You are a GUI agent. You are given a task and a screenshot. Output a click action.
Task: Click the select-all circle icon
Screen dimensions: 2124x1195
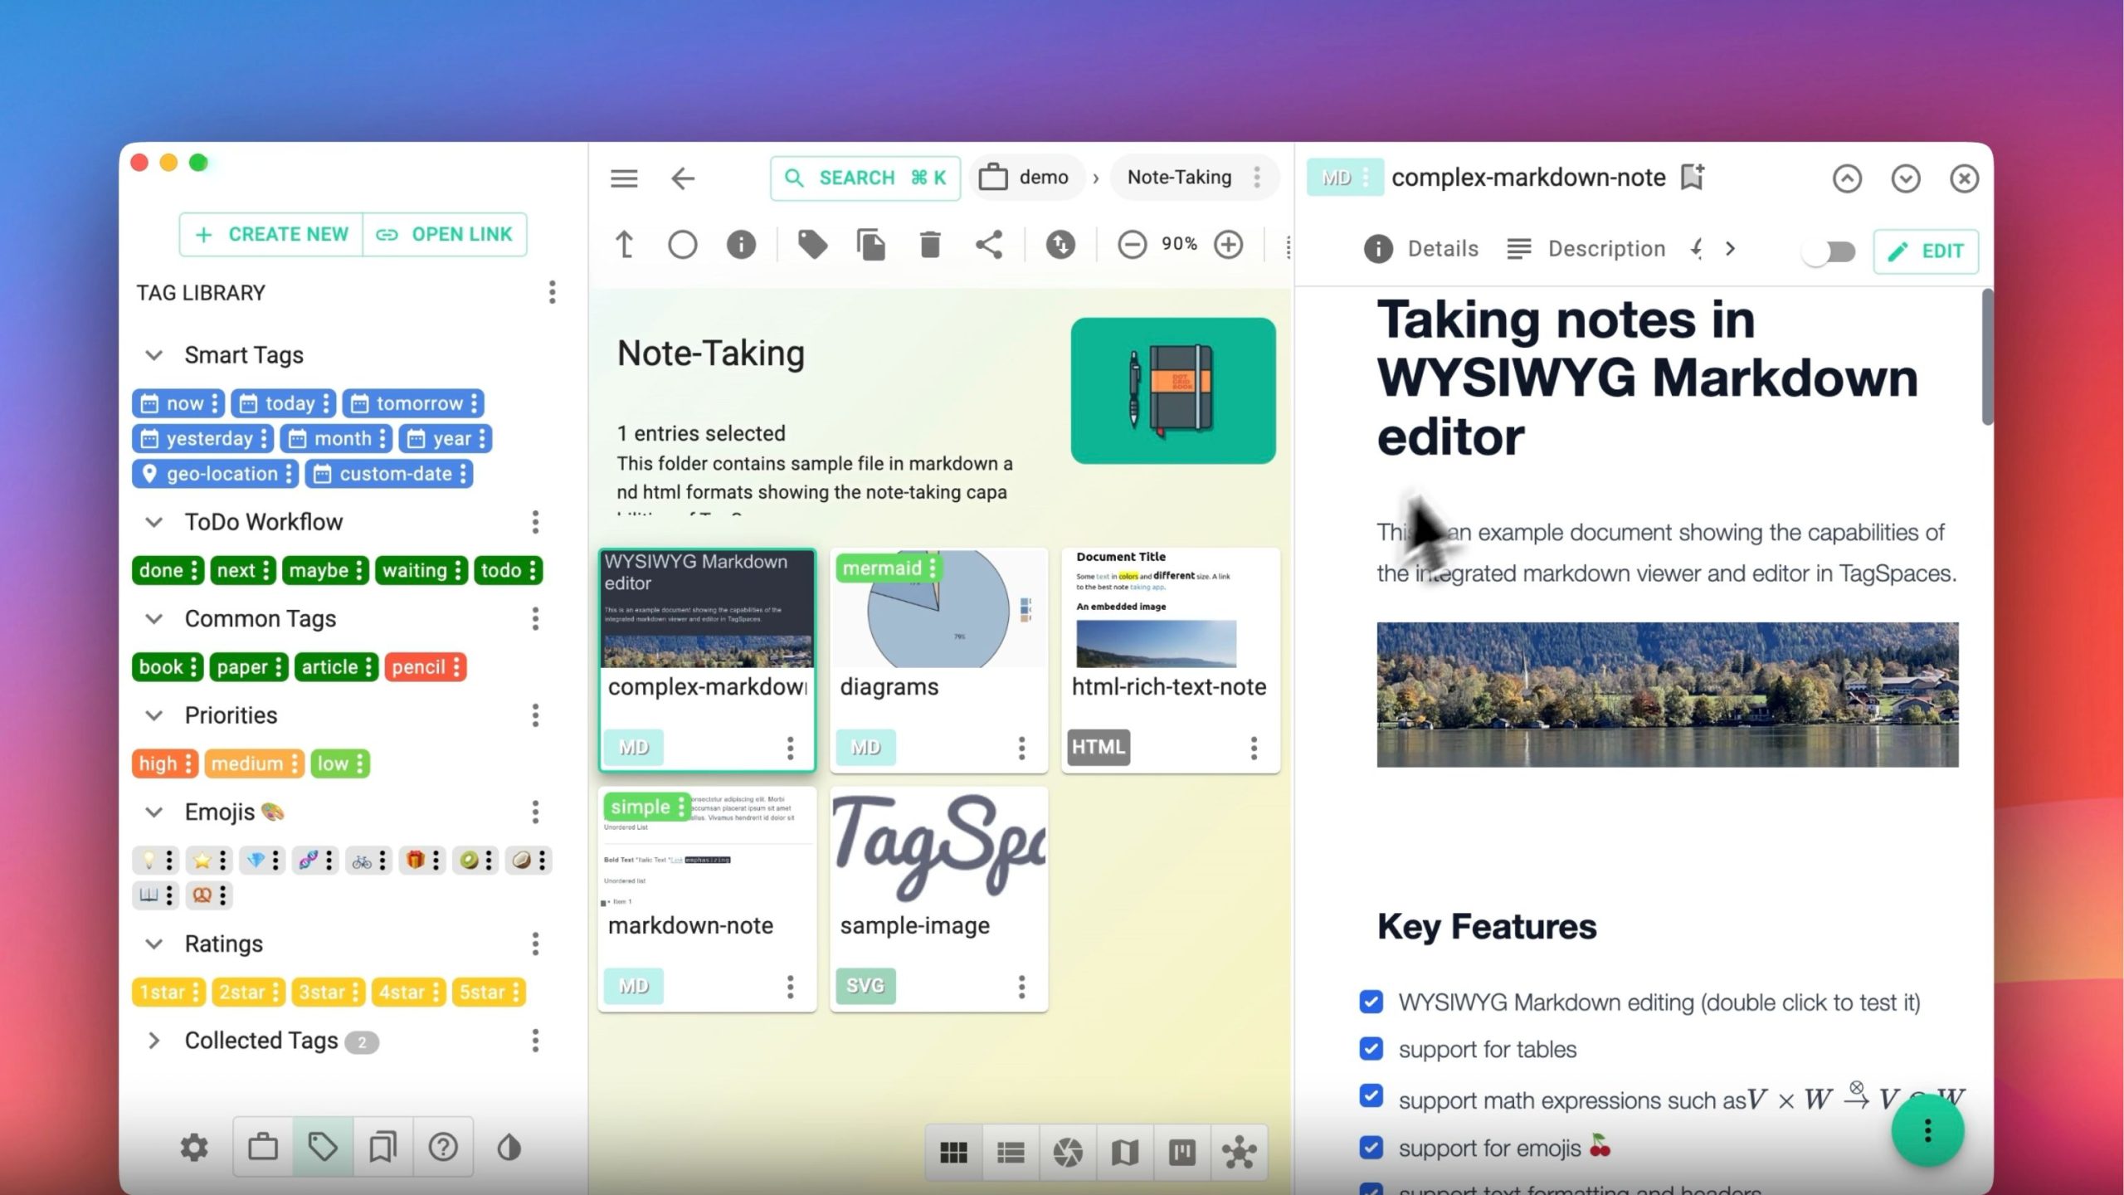point(682,244)
